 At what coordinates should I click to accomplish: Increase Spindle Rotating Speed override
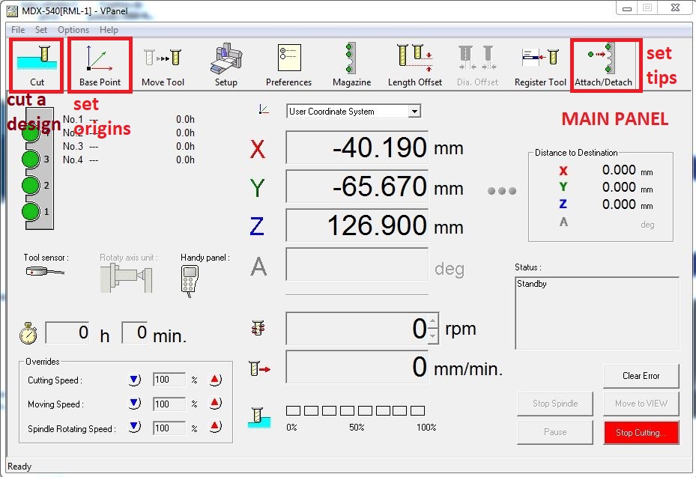[x=215, y=427]
